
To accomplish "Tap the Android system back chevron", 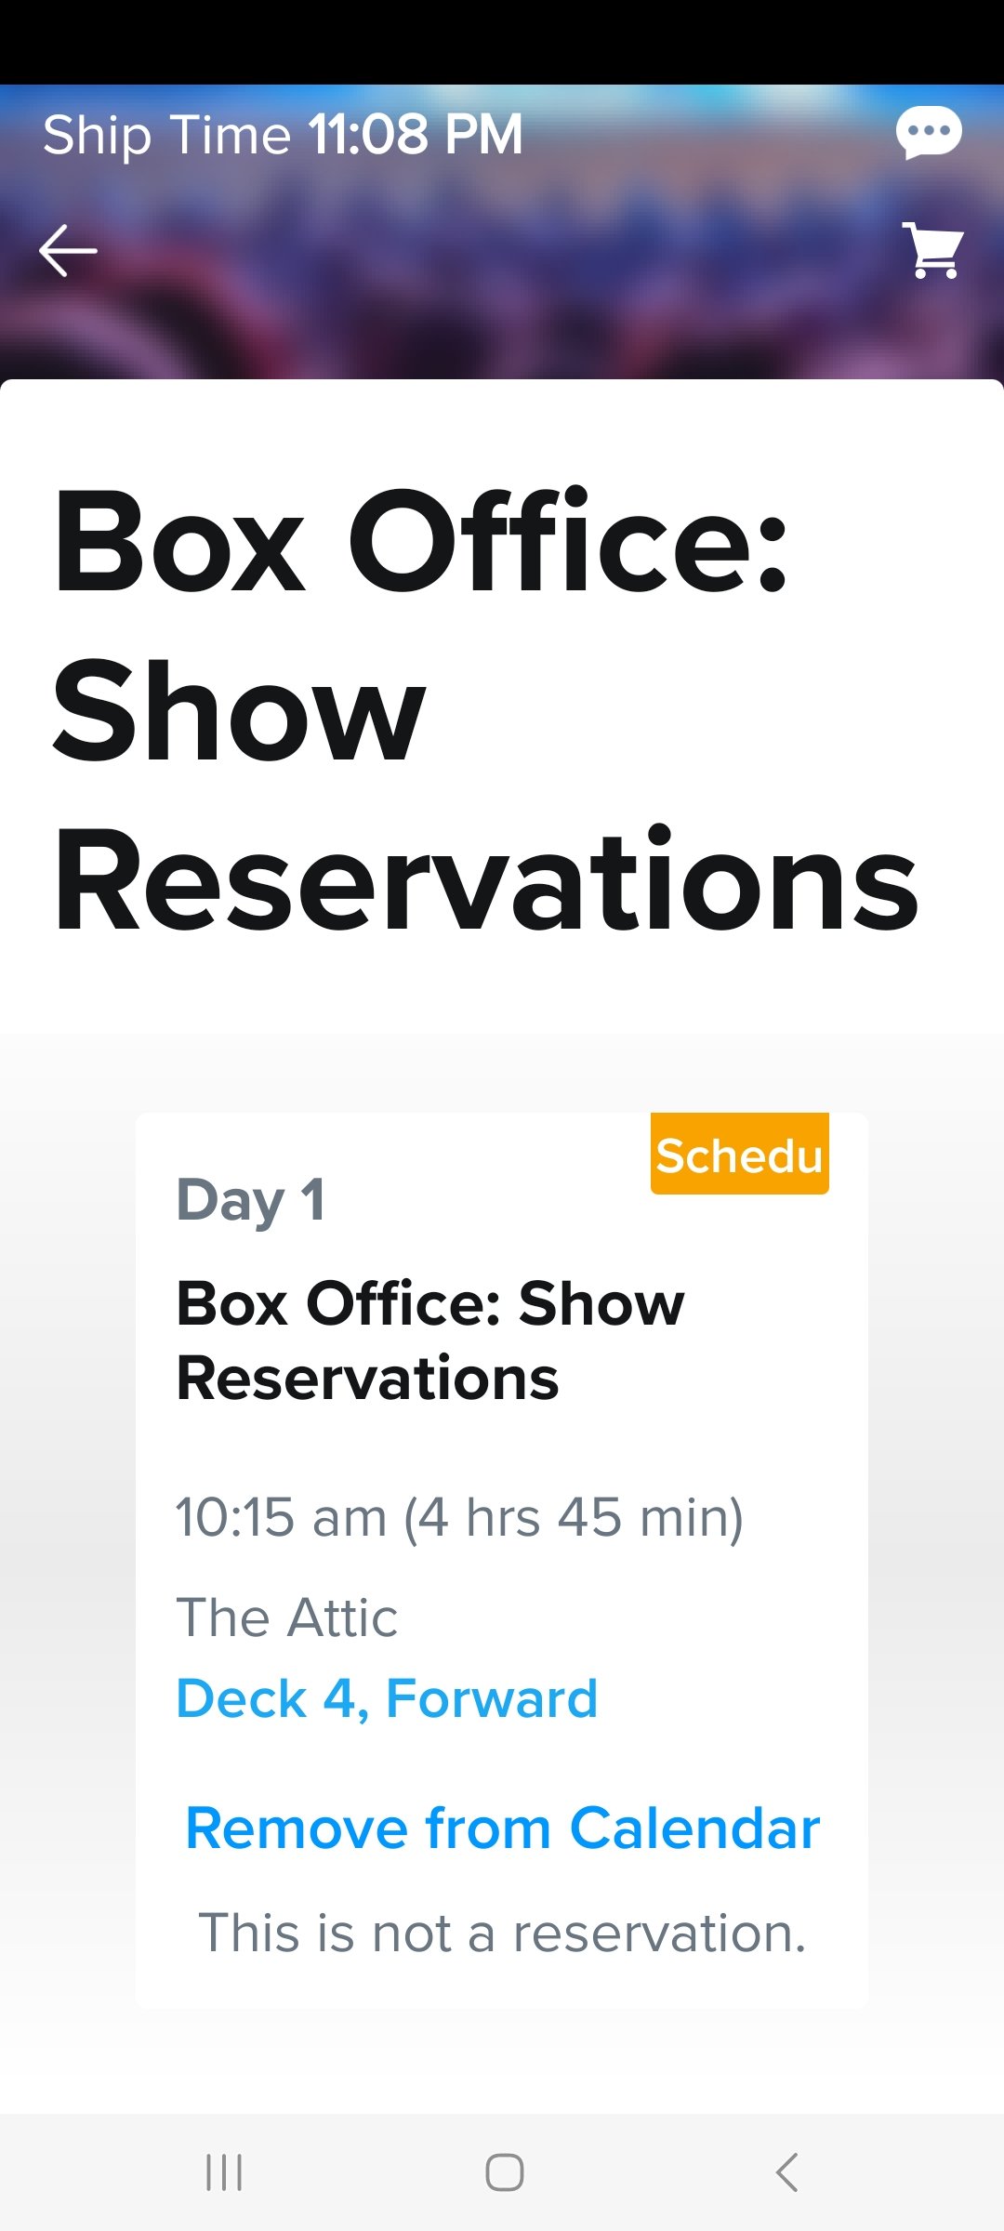I will 786,2172.
